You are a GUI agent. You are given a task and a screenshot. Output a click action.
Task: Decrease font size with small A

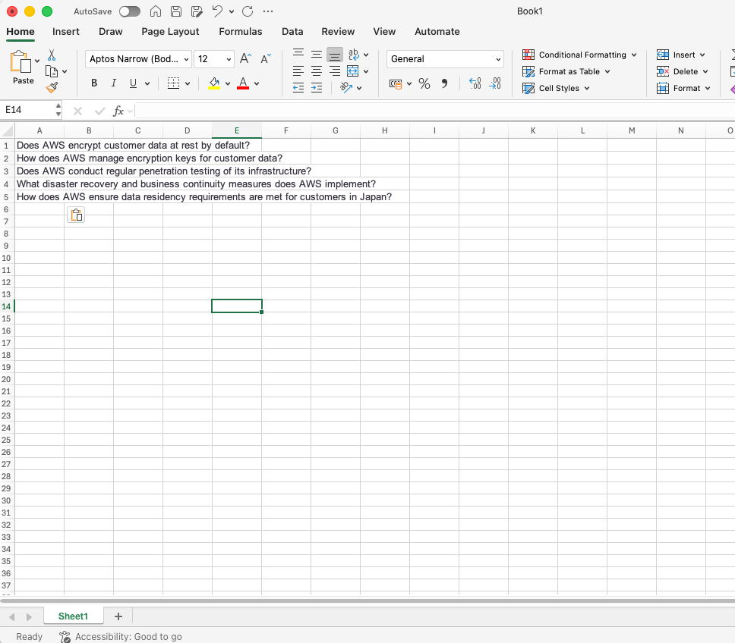pyautogui.click(x=266, y=58)
